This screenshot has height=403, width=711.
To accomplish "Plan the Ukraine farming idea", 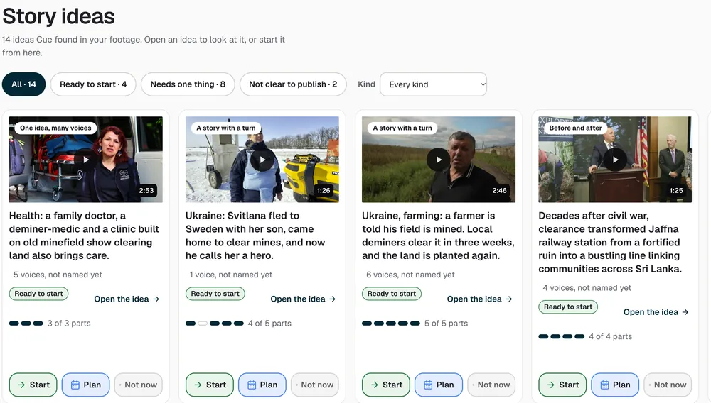I will 439,385.
